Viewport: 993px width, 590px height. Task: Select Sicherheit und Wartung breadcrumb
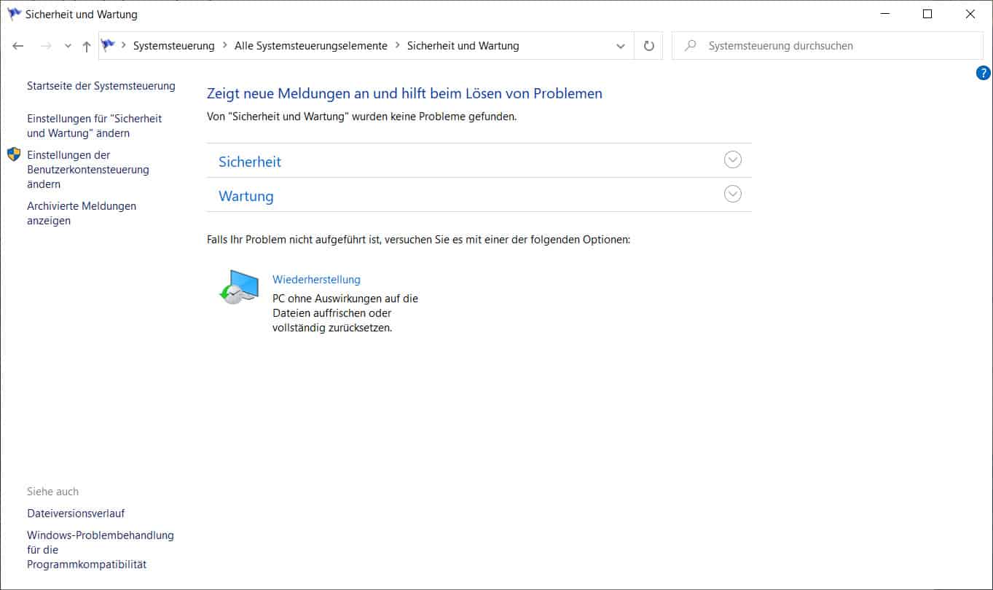(x=463, y=45)
